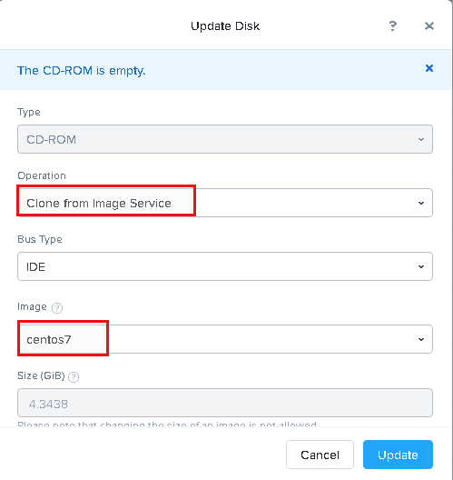Click the IDE value in Bus Type

pyautogui.click(x=35, y=267)
